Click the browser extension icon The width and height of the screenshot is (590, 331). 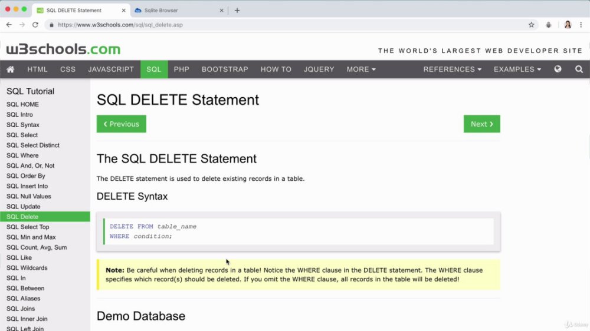click(549, 25)
